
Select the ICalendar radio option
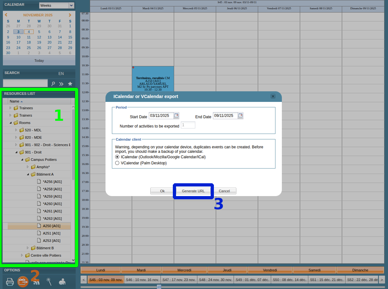click(117, 157)
